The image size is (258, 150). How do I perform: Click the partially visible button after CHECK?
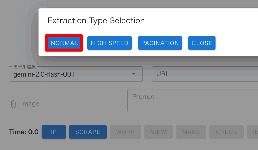click(x=253, y=132)
